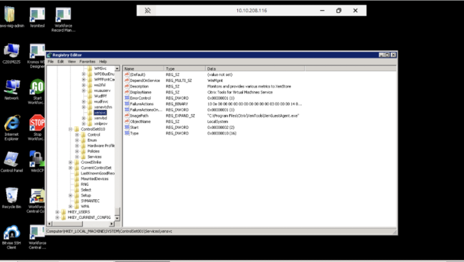The image size is (464, 262).
Task: Expand the Services key under ControlSet010
Action: [x=77, y=157]
